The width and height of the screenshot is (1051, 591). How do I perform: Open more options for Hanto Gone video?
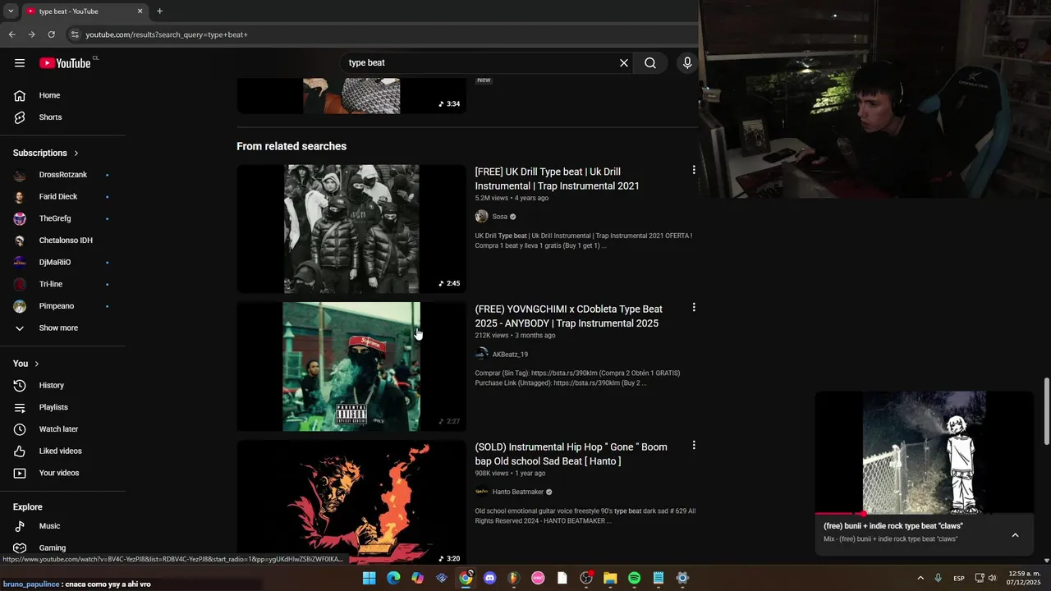point(694,446)
